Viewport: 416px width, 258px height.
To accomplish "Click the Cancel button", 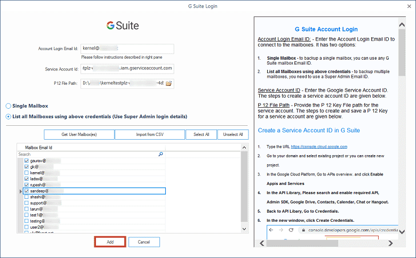I will (x=144, y=242).
